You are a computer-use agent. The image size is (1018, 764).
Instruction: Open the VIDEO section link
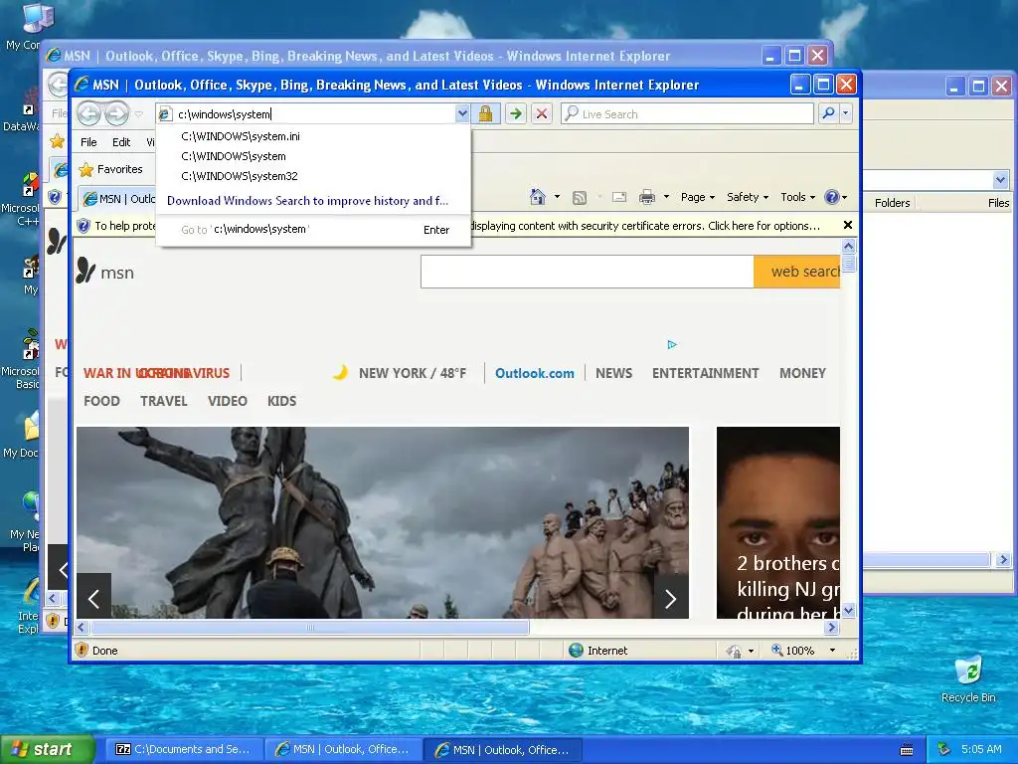point(228,402)
